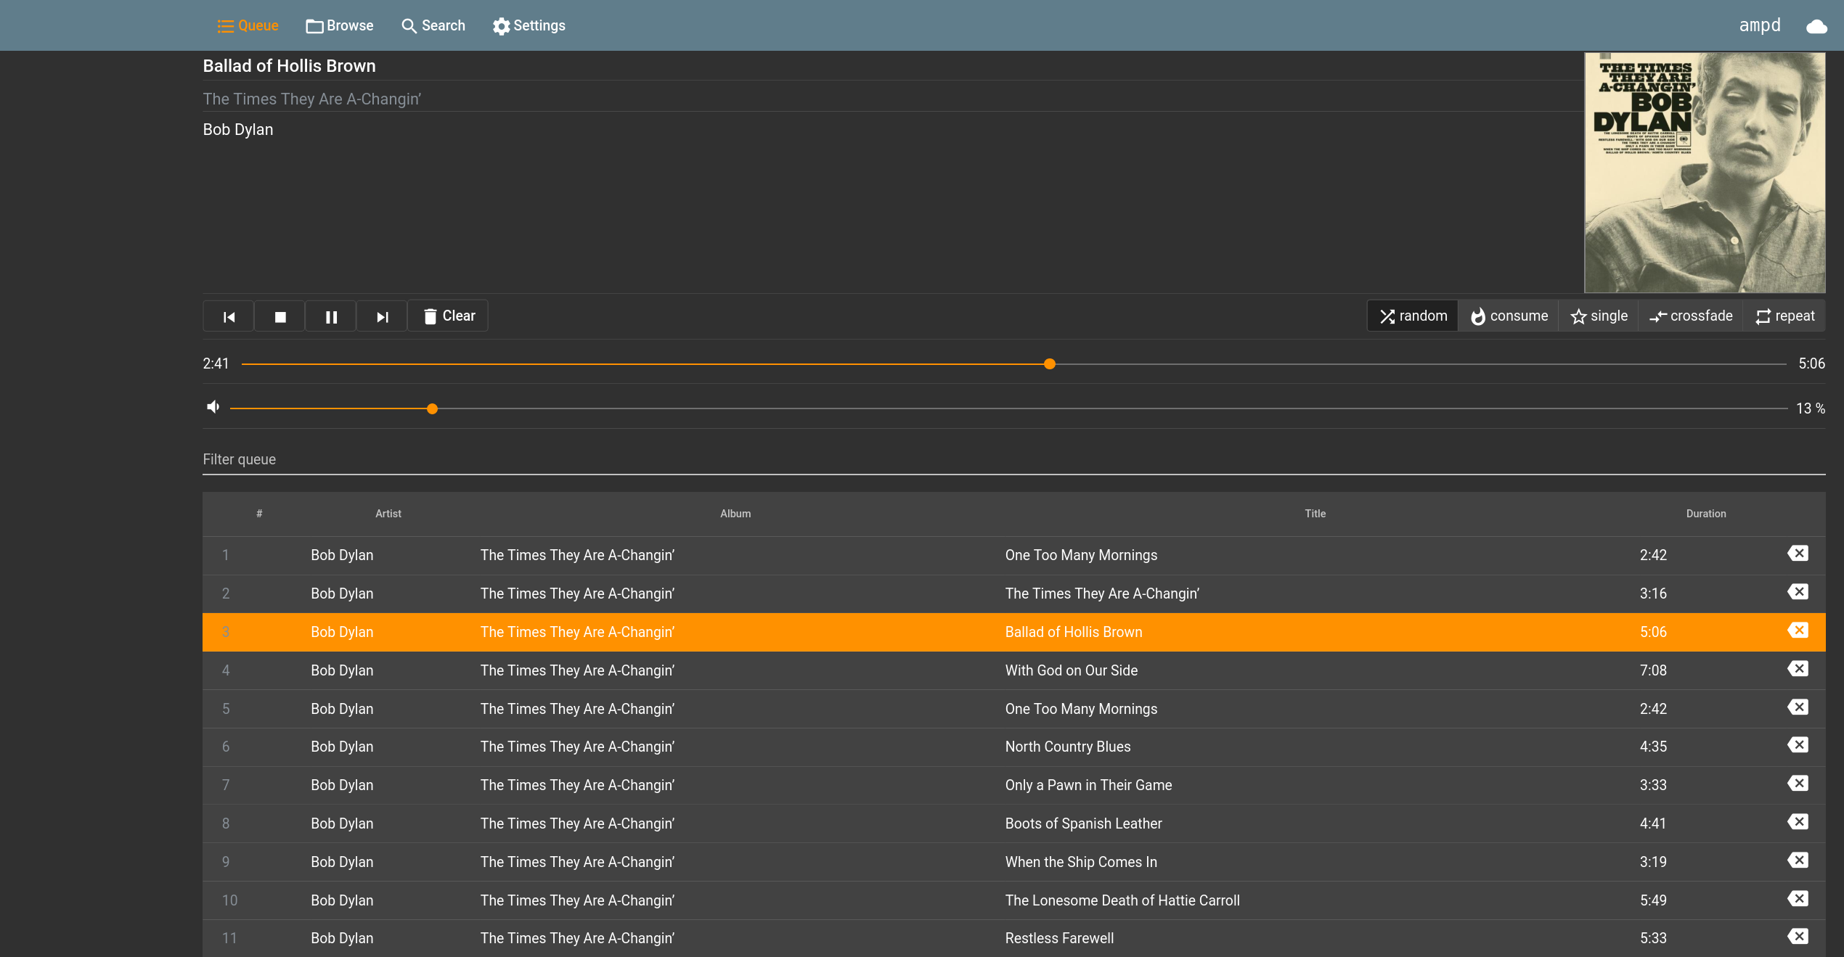Click the '7:08' duration cell
The width and height of the screenshot is (1844, 957).
(x=1653, y=670)
